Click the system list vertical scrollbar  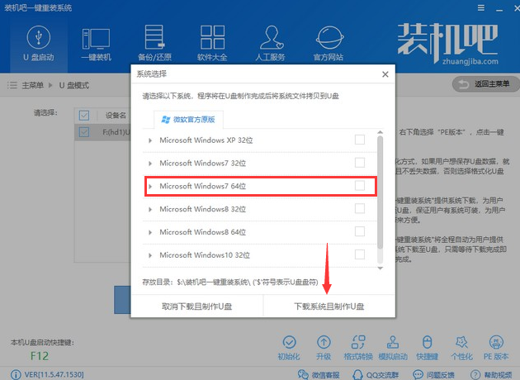pos(380,190)
